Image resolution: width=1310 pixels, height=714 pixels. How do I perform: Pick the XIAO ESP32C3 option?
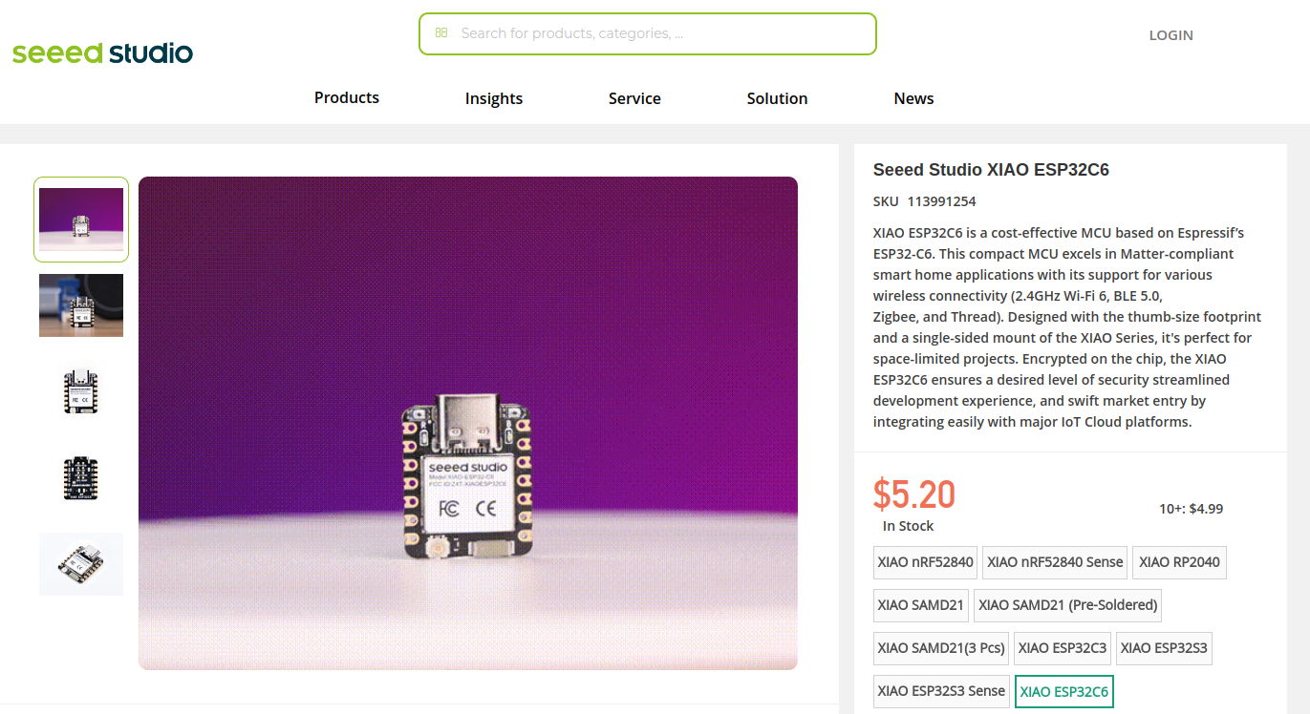point(1063,648)
